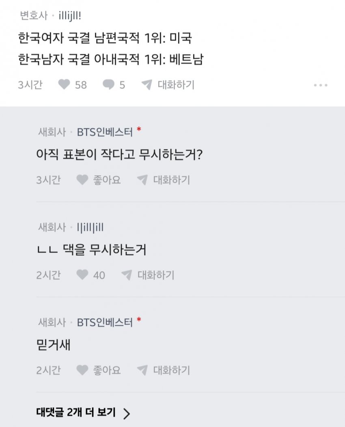345x427 pixels.
Task: Open BTS인베스터 profile on the first comment
Action: click(105, 132)
